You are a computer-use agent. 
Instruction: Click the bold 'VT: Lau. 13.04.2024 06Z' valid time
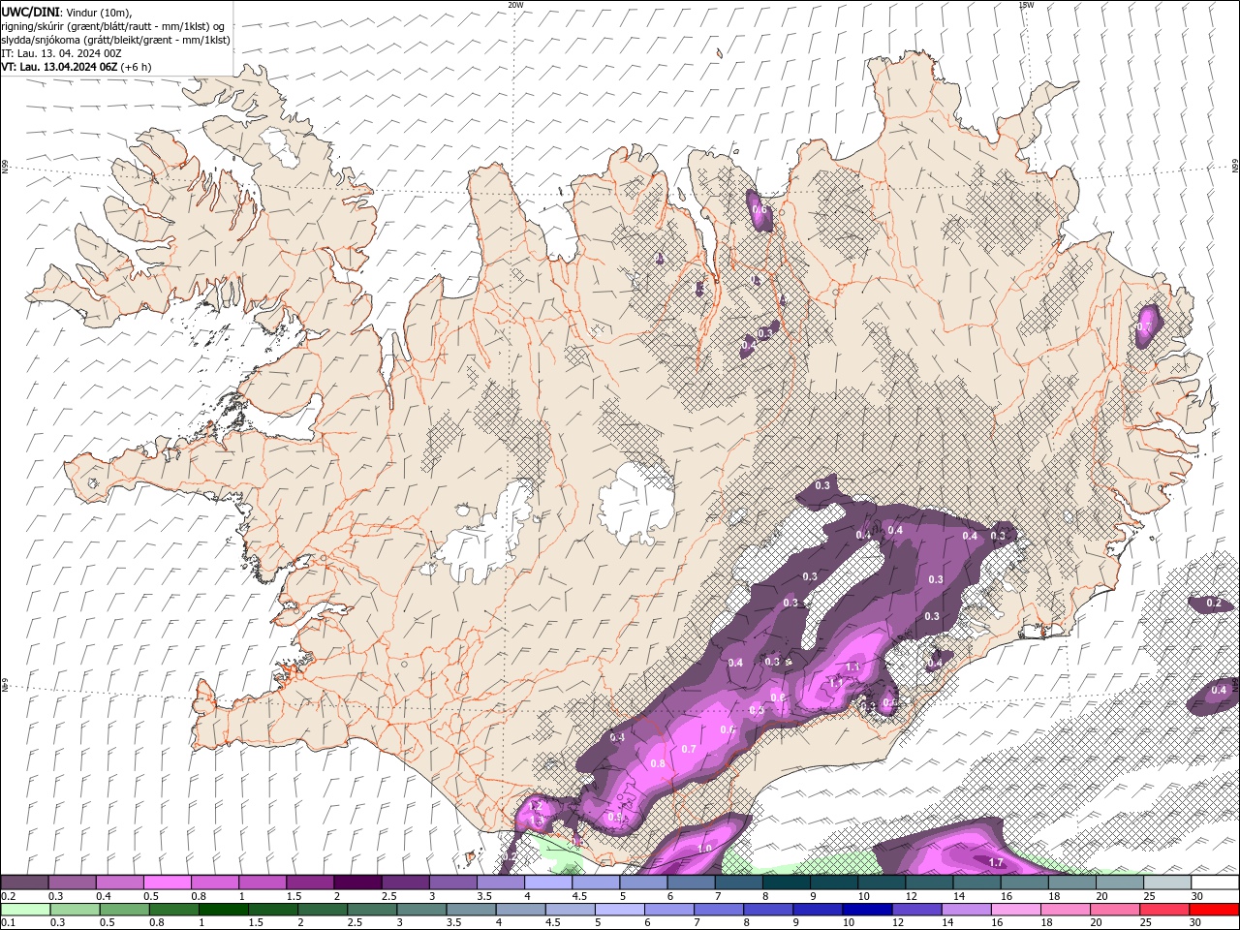click(60, 67)
